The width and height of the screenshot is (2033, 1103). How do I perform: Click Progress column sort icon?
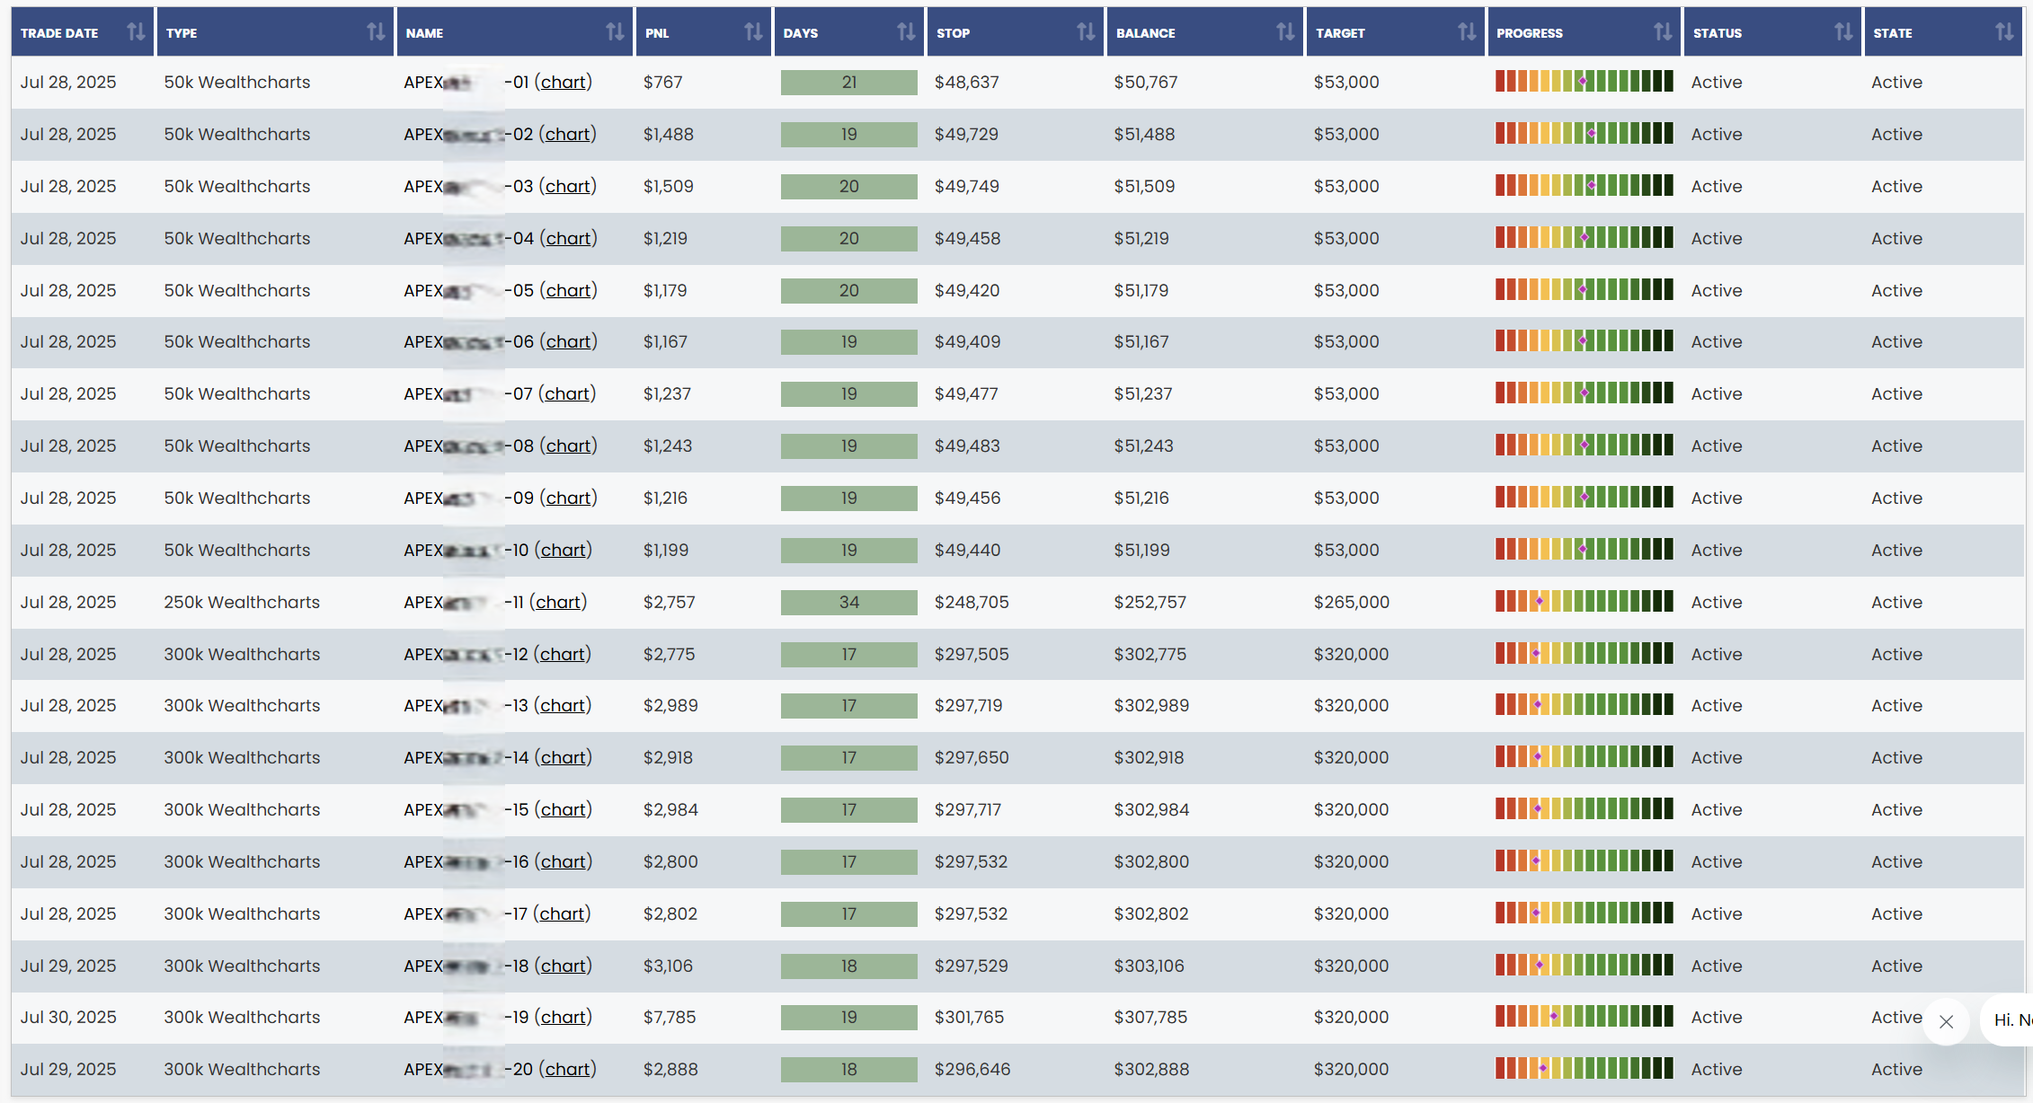[1663, 32]
